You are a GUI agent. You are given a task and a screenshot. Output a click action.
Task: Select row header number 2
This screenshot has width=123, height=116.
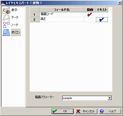(34, 20)
